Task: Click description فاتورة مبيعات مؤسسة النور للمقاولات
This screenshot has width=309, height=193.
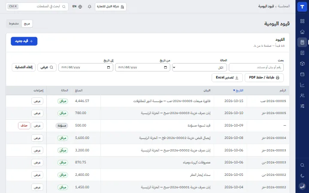Action: (x=172, y=101)
